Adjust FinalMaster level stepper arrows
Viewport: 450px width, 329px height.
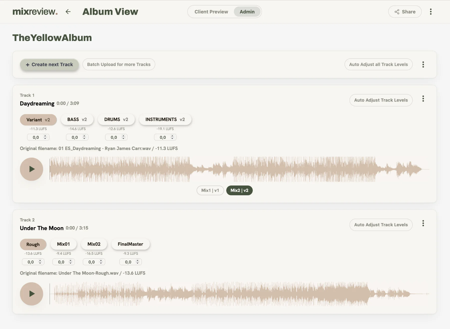(x=137, y=262)
